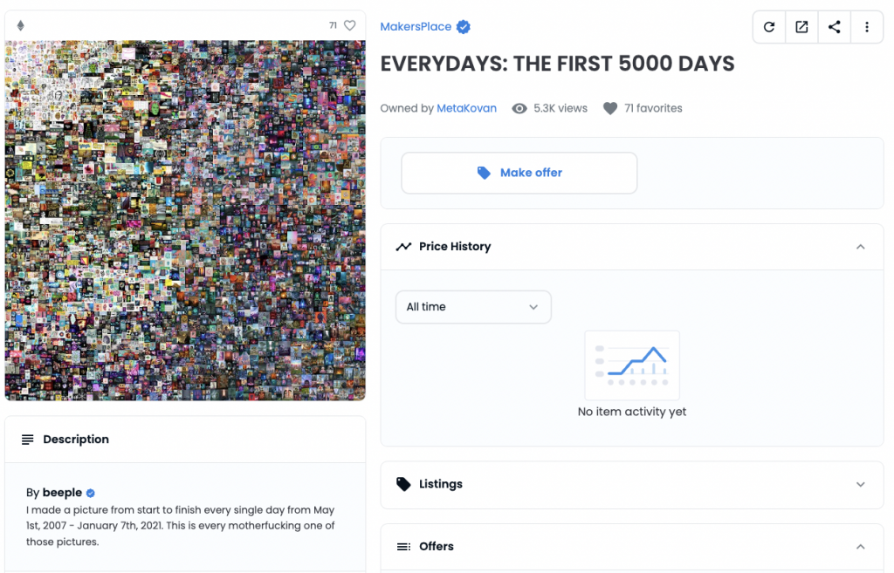
Task: Click the Description panel header
Action: 185,440
